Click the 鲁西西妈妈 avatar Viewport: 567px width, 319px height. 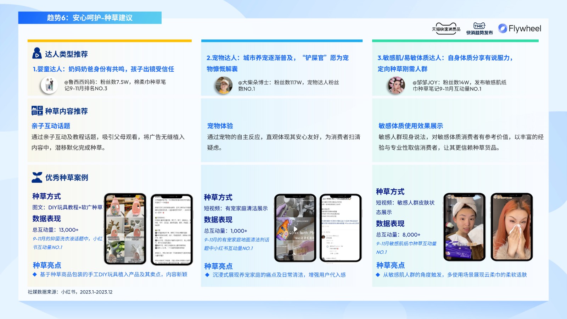49,85
